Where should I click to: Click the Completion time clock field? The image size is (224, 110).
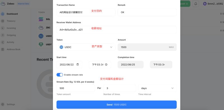[161, 64]
